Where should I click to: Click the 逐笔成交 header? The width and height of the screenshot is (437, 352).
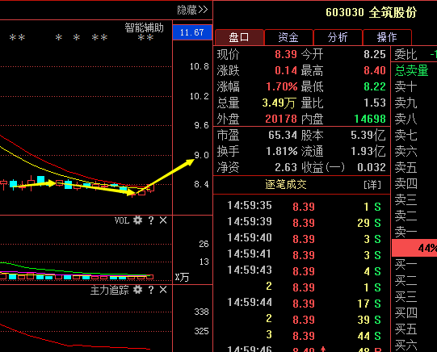[x=286, y=185]
